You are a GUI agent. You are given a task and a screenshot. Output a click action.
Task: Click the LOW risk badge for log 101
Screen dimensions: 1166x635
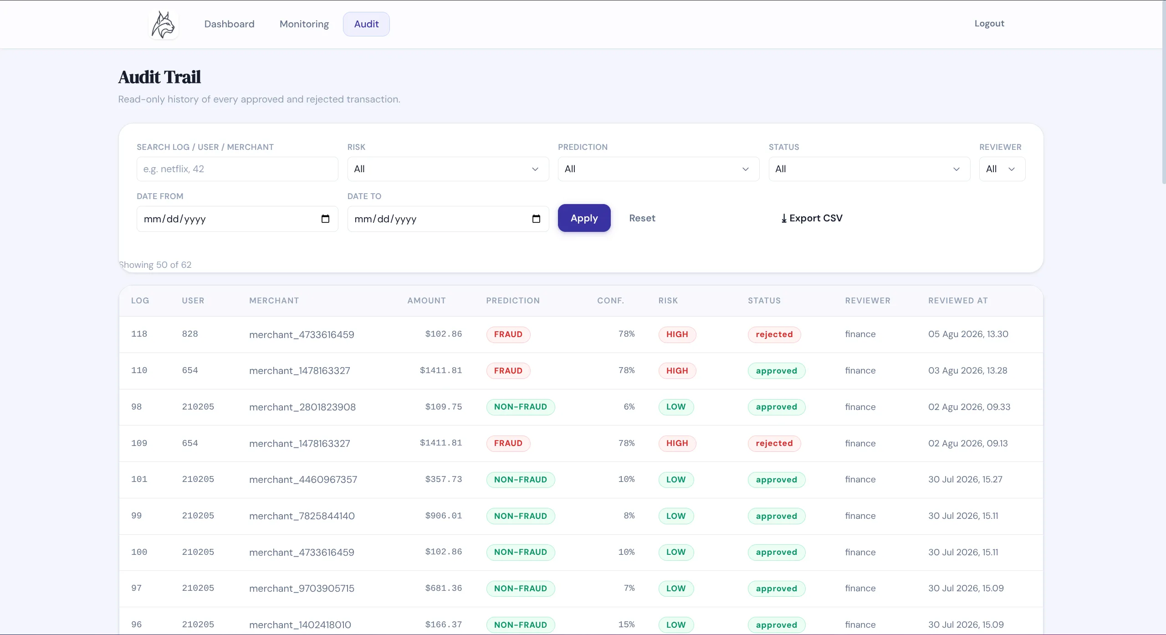(x=675, y=480)
